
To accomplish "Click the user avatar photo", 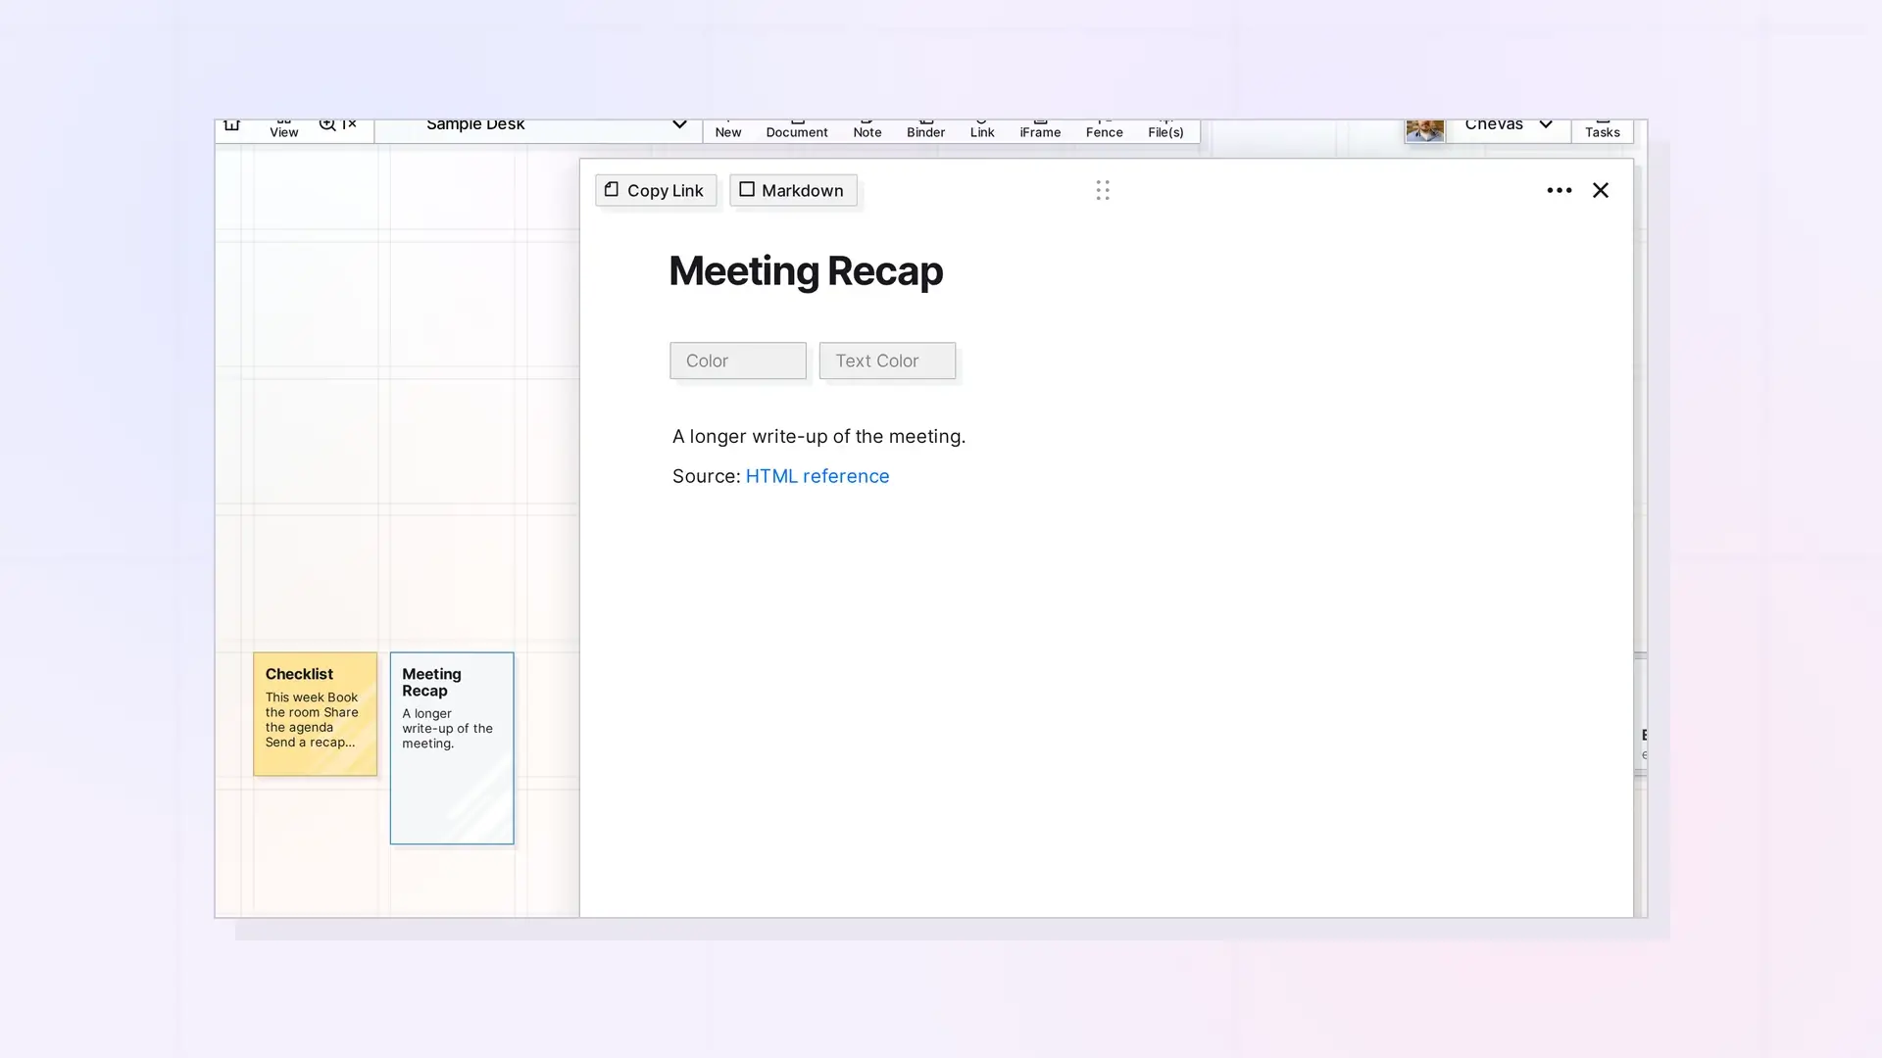I will 1424,130.
